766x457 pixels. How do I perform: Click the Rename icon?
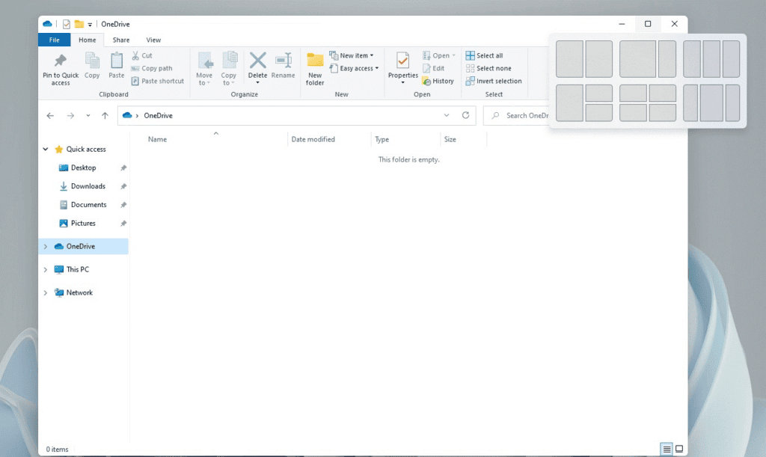click(x=284, y=61)
